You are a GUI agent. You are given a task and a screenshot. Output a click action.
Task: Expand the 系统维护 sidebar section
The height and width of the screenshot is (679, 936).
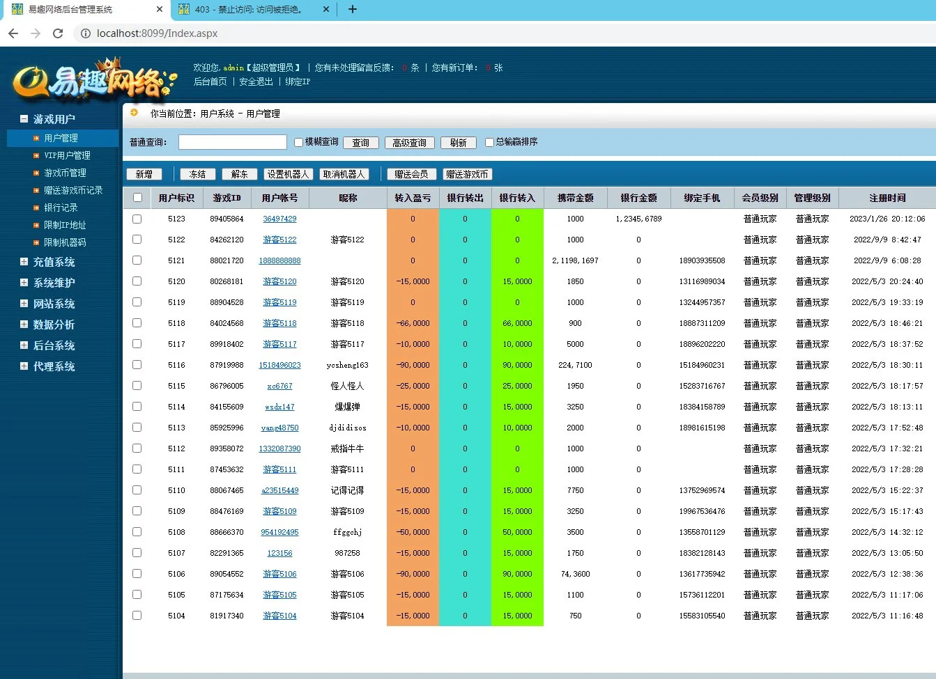(24, 283)
